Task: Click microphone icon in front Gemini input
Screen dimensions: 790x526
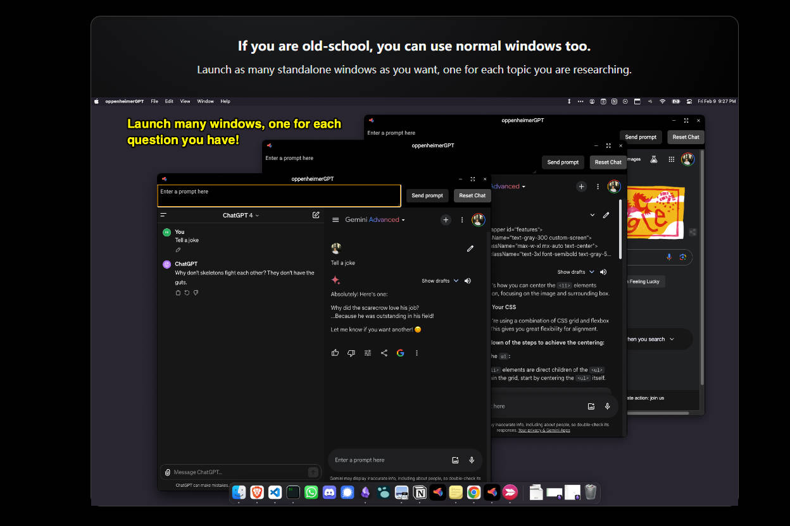Action: coord(472,460)
